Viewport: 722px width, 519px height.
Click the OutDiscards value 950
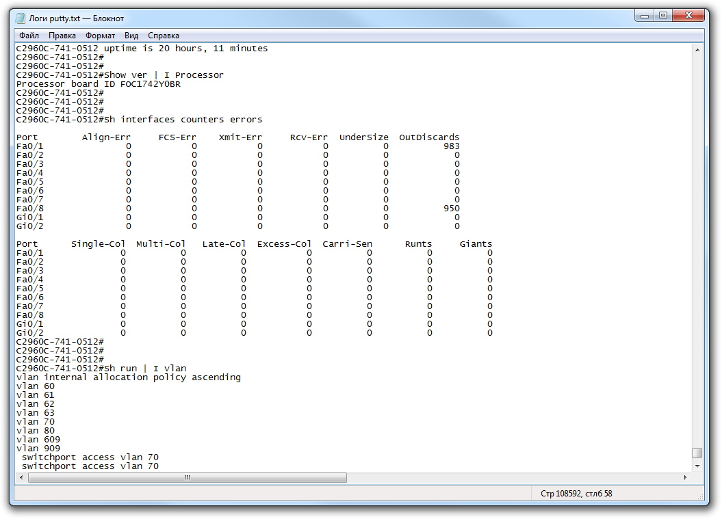[452, 209]
